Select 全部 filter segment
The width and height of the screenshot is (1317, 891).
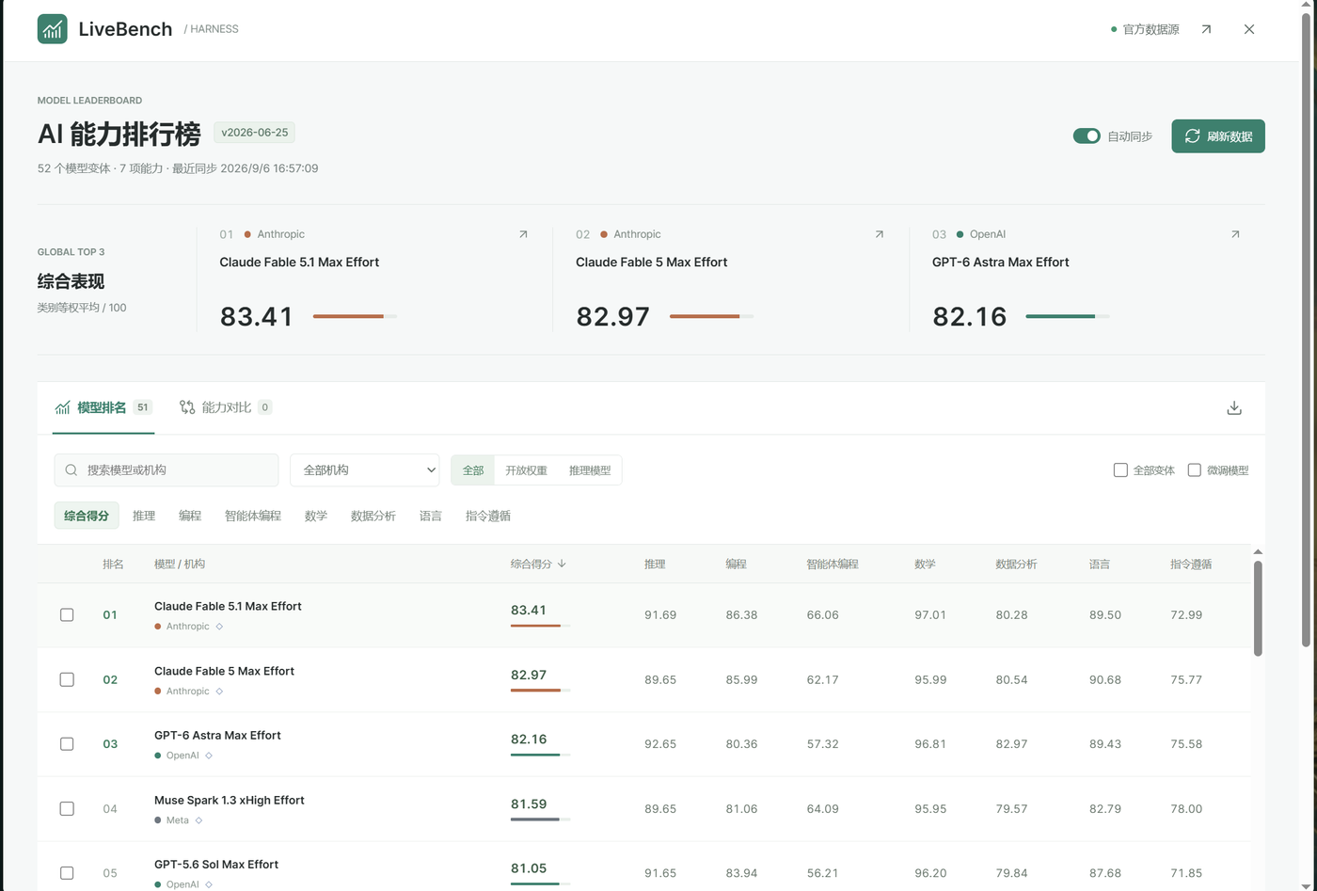[473, 470]
